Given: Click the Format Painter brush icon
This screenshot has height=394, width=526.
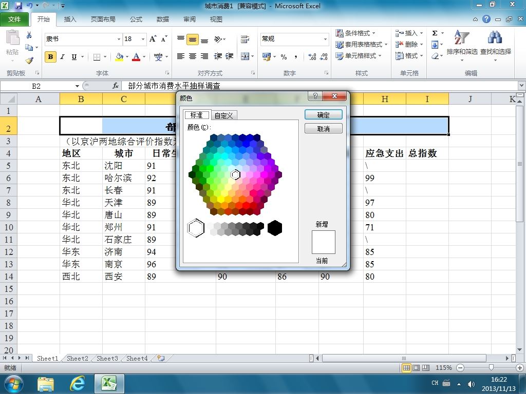Looking at the screenshot, I should pos(29,61).
